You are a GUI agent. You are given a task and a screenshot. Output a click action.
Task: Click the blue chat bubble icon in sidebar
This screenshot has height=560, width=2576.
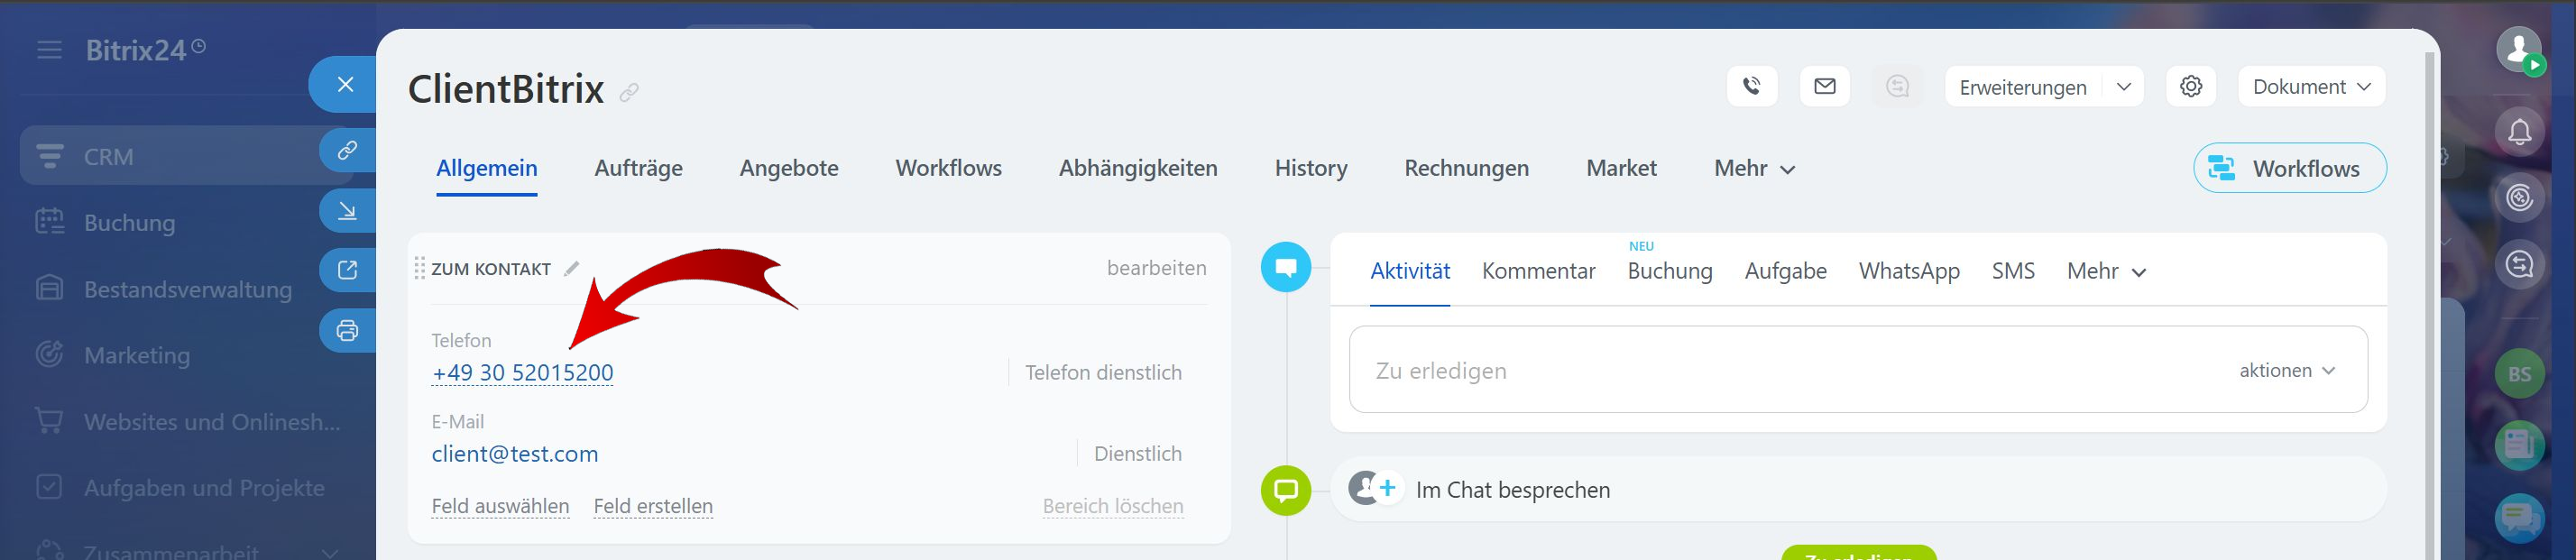[x=2519, y=518]
